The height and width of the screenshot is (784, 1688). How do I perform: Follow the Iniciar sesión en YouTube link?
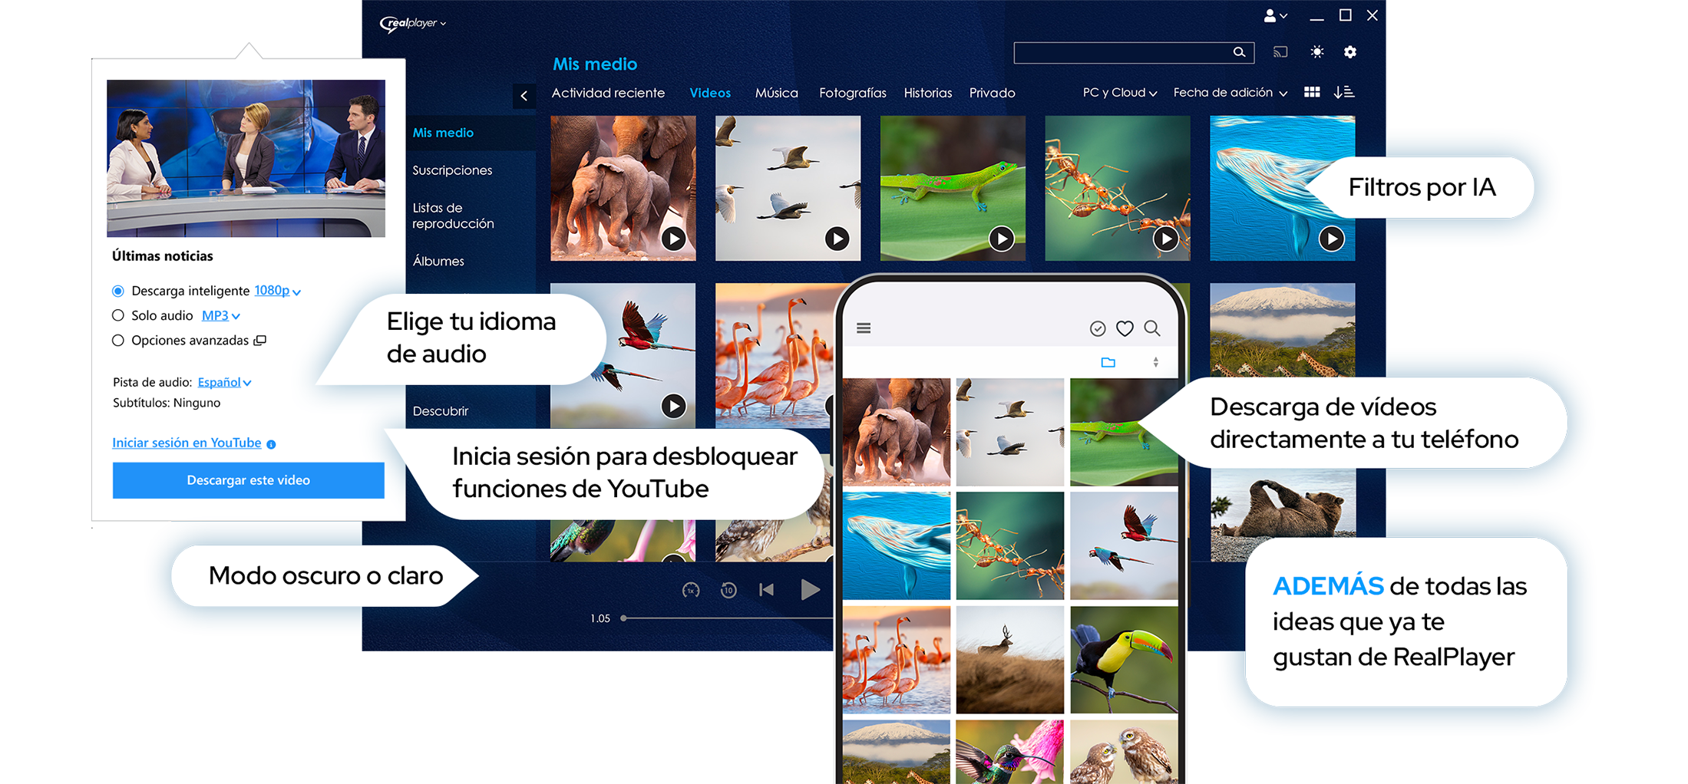coord(187,443)
